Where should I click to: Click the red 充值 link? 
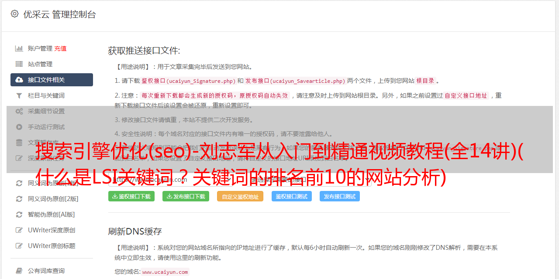(61, 48)
